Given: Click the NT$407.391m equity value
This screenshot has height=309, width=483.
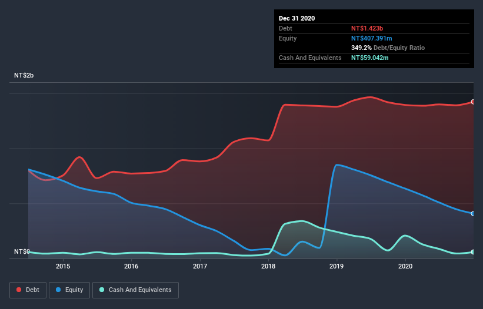Looking at the screenshot, I should 371,38.
